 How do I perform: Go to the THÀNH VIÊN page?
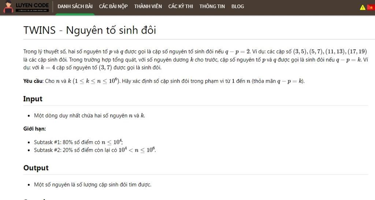click(x=148, y=7)
